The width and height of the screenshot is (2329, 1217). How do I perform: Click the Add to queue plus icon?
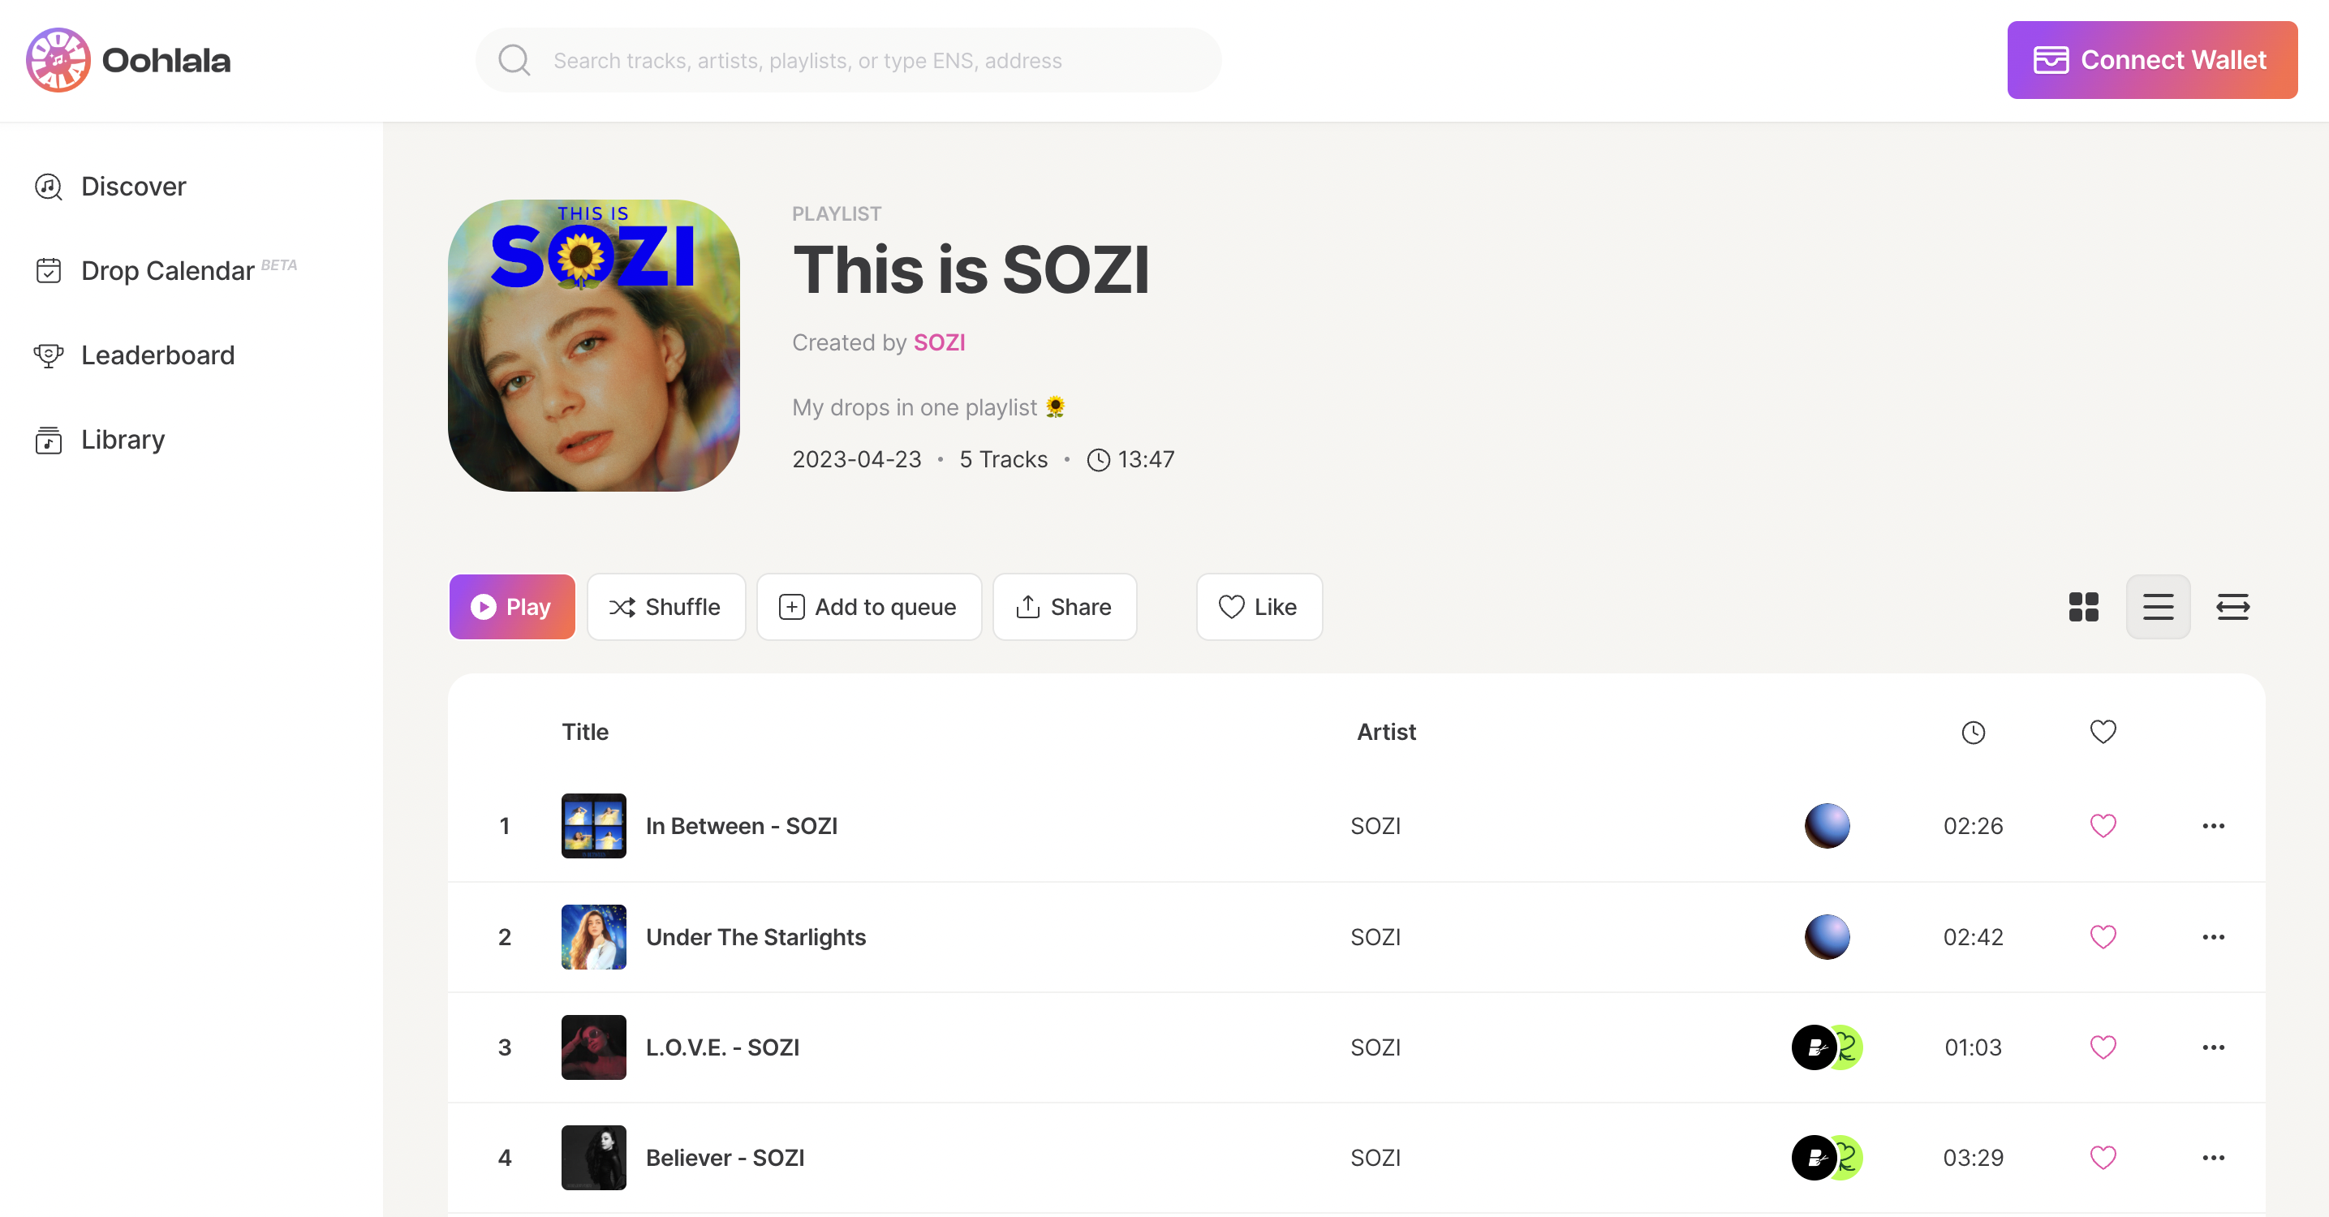[791, 607]
